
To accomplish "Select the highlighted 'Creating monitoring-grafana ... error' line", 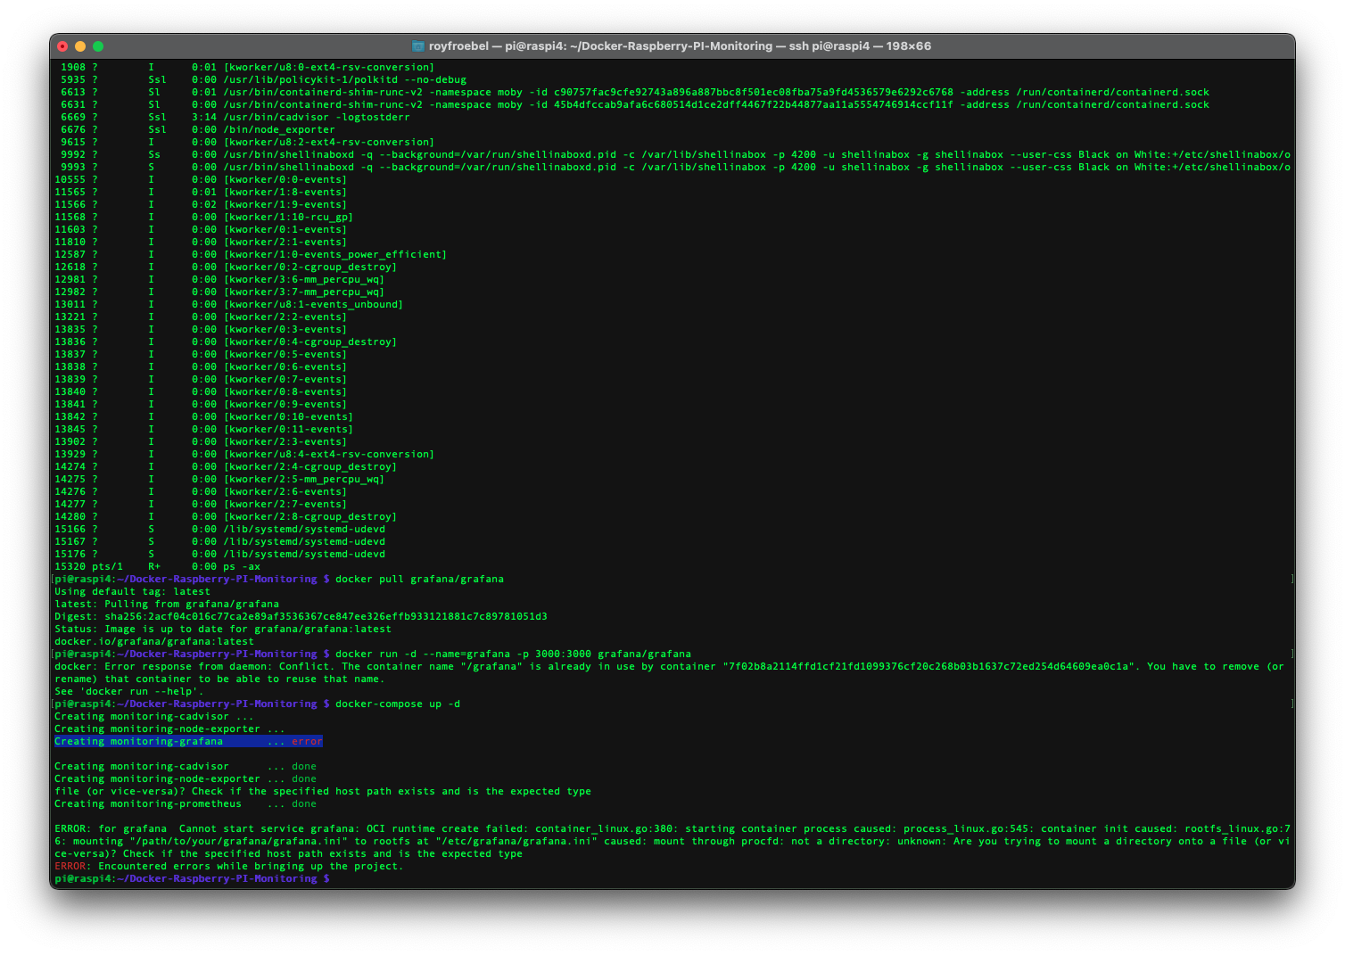I will pyautogui.click(x=187, y=741).
